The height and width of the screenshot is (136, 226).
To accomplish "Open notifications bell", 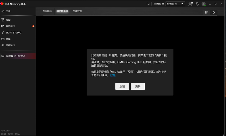I will pos(197,4).
